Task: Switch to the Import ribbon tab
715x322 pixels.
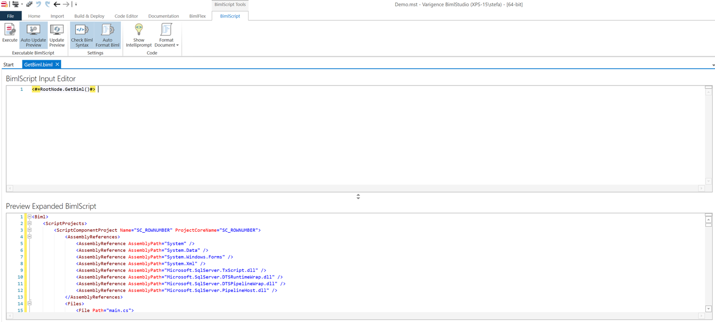Action: [x=57, y=16]
